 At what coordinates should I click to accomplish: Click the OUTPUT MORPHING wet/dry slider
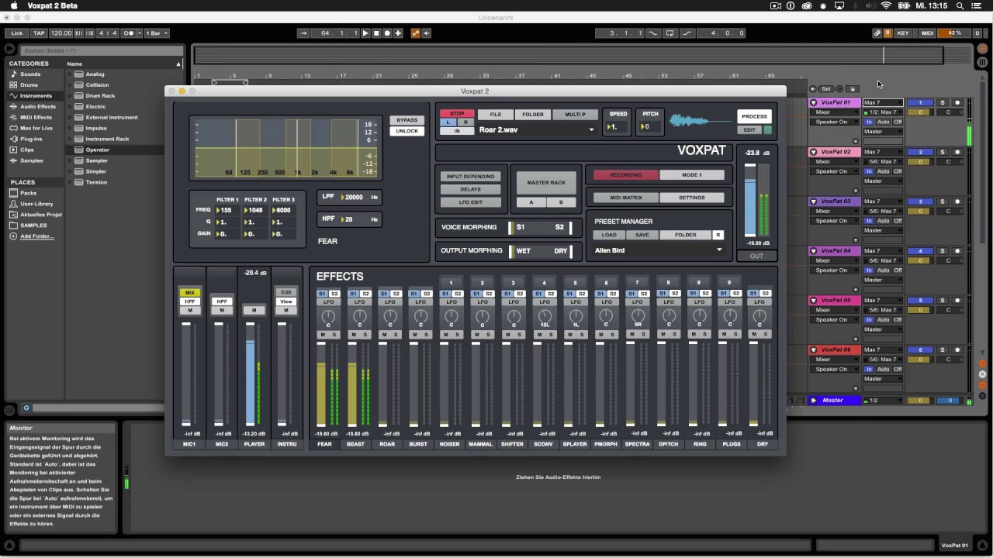[540, 251]
